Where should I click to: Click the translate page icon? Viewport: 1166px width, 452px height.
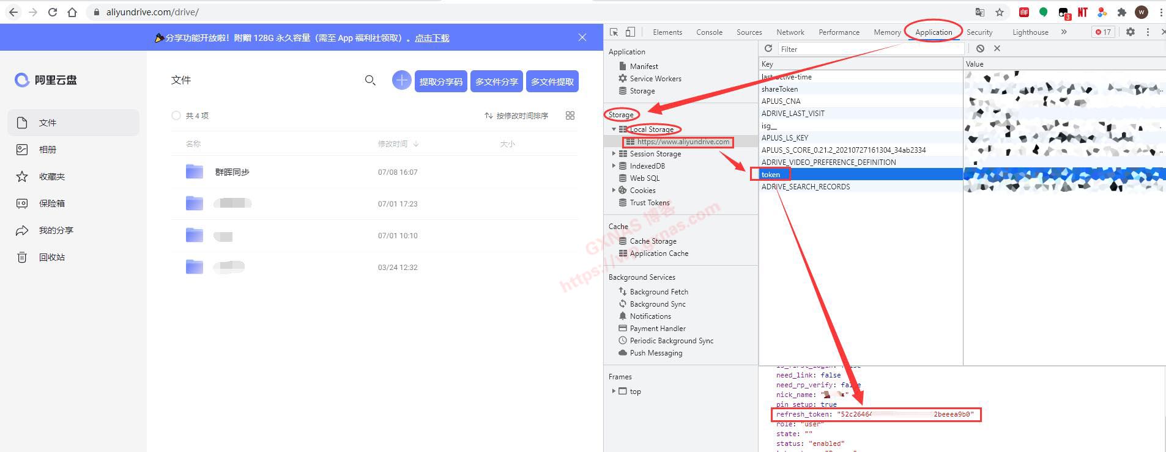pyautogui.click(x=980, y=12)
